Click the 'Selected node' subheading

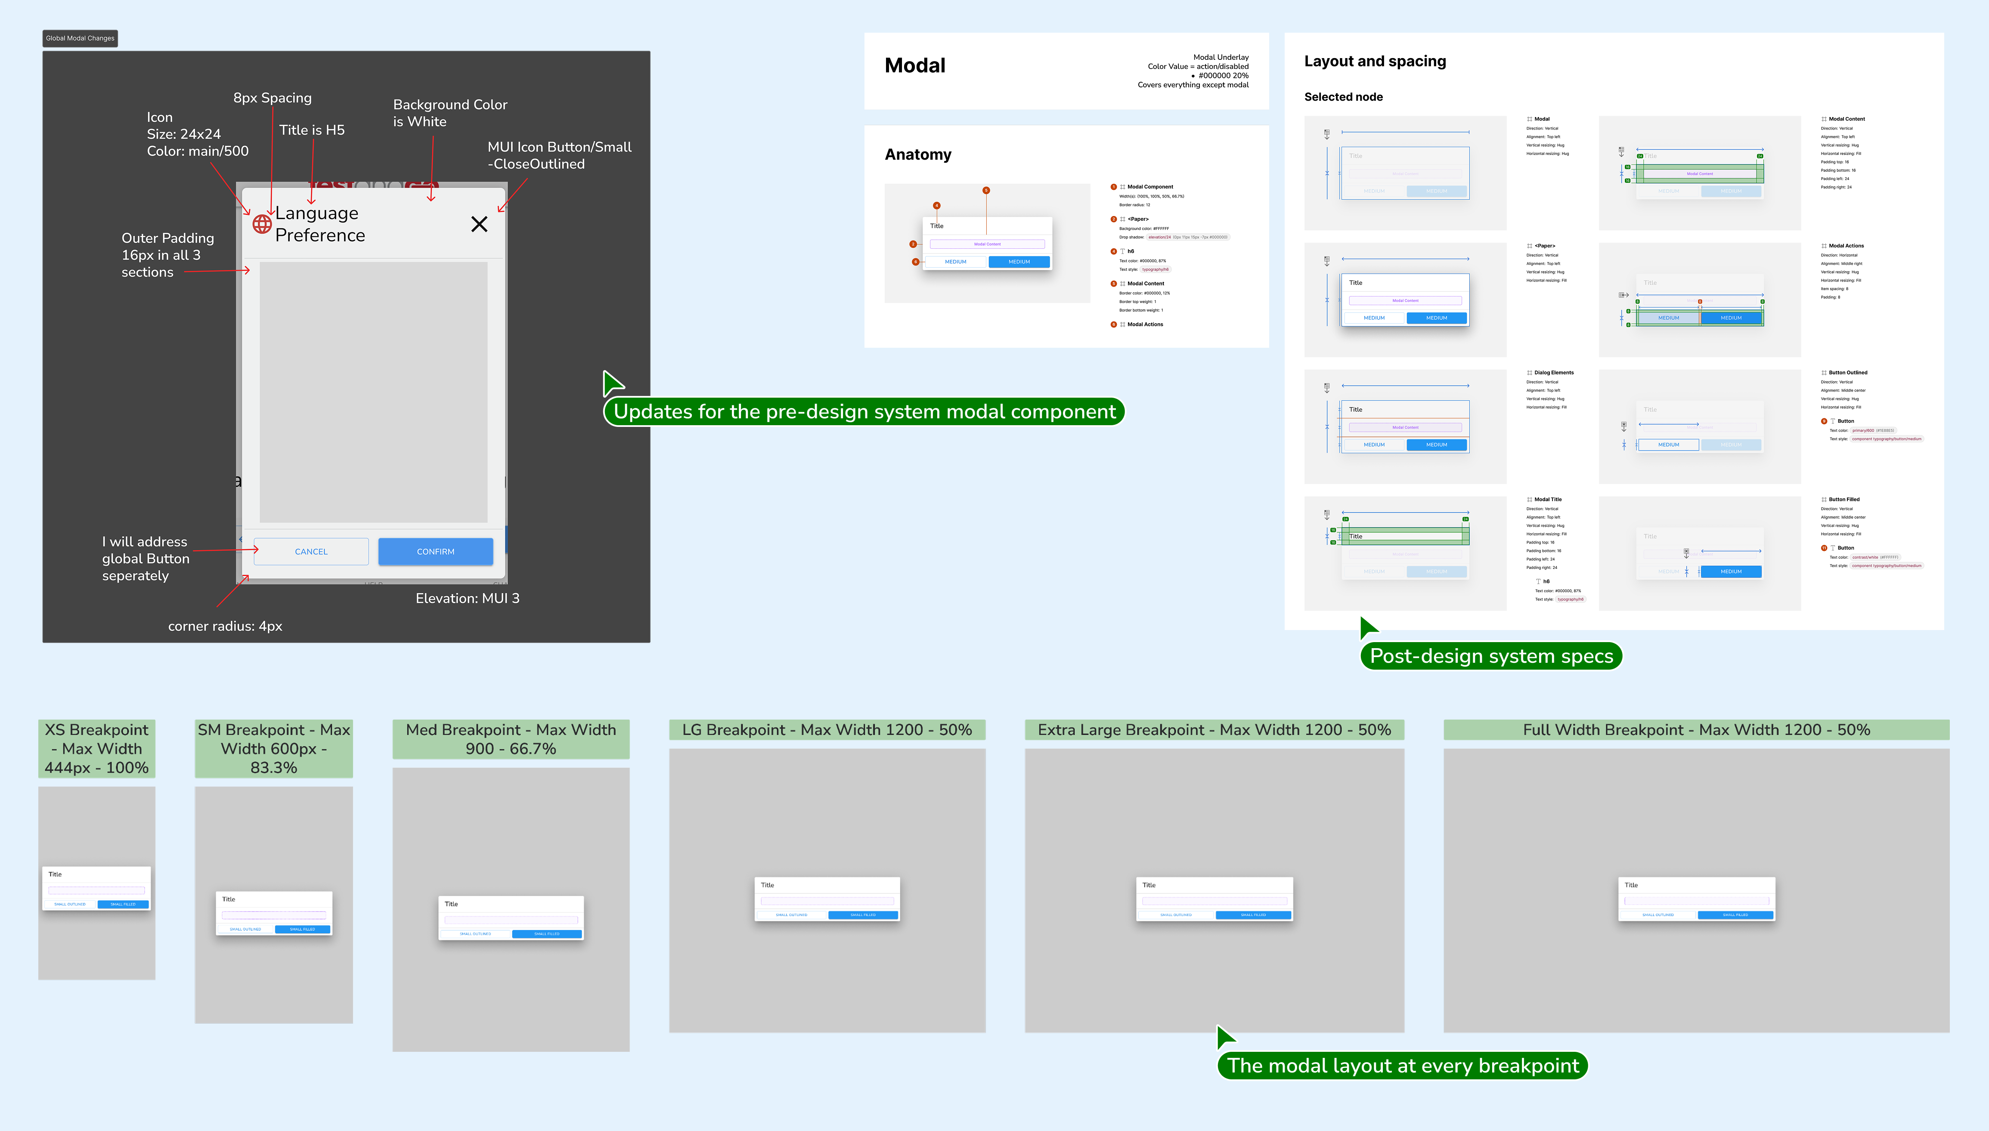pos(1343,97)
